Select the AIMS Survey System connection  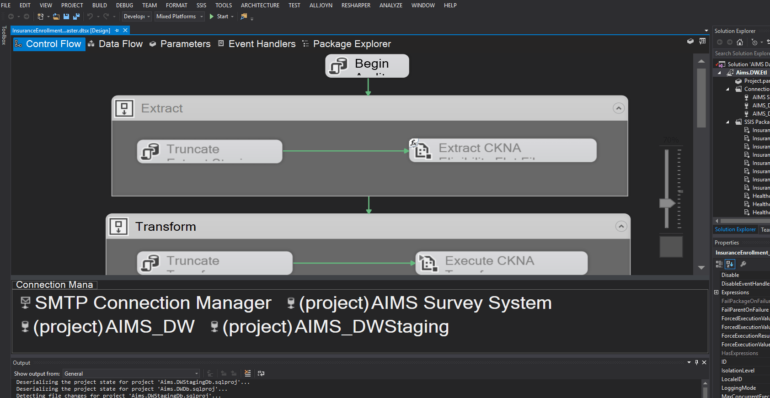point(419,303)
